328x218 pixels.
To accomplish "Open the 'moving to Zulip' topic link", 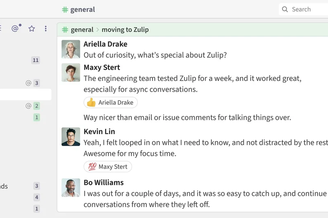I will (125, 29).
